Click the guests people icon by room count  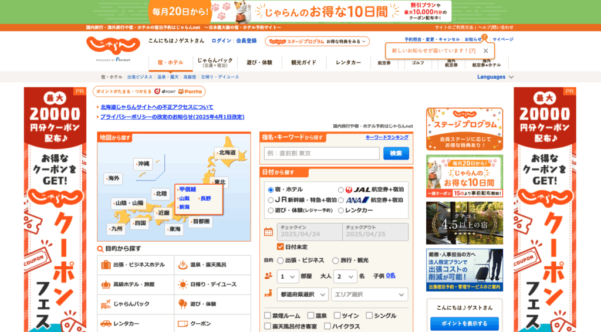click(268, 276)
